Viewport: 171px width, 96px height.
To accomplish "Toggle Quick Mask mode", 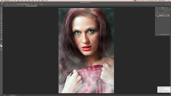I will point(1,48).
